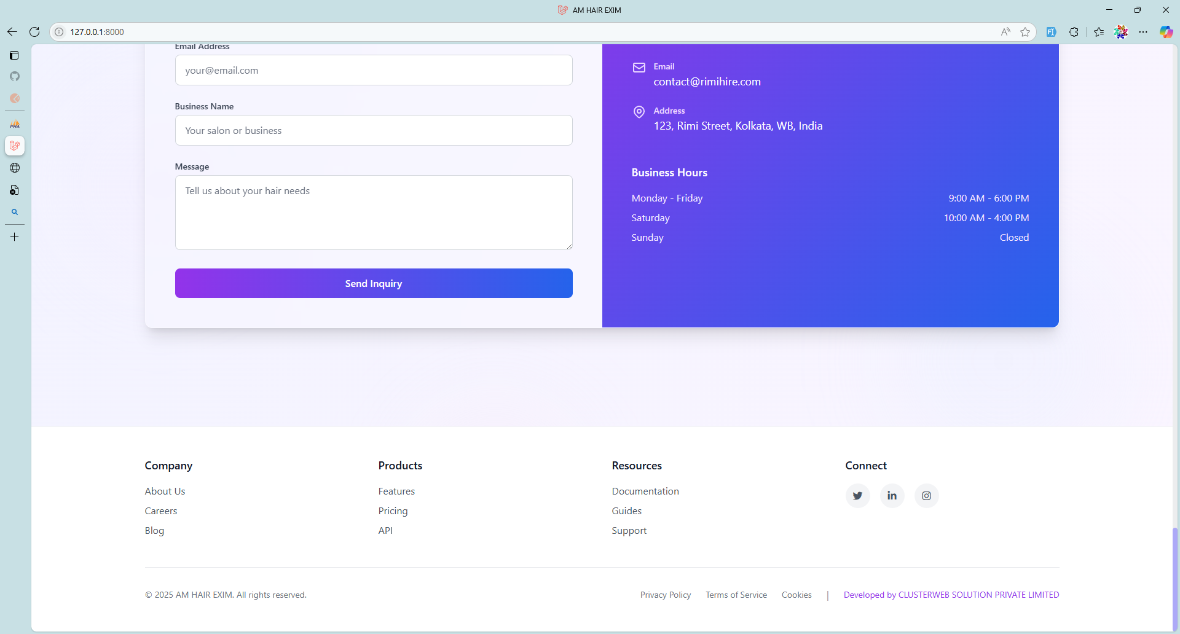Screen dimensions: 1180x634
Task: Open the tab actions menu in sidebar
Action: pos(15,55)
